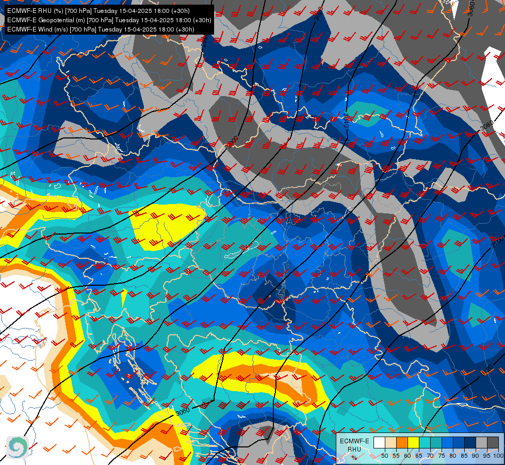Click the beige 50–55% legend swatch
Viewport: 505px width, 465px height.
[x=390, y=442]
